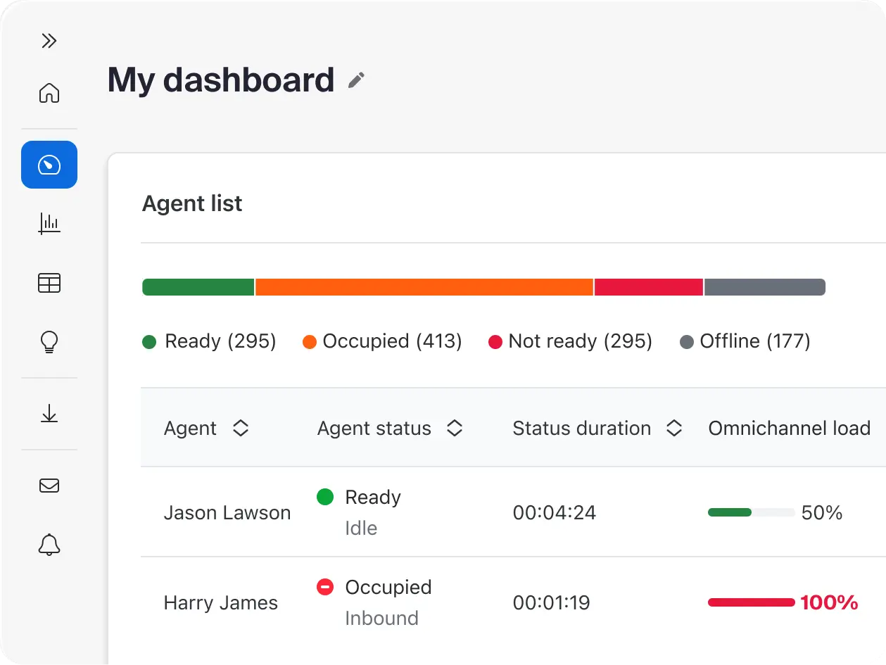Sort the table by Status duration

[x=674, y=428]
